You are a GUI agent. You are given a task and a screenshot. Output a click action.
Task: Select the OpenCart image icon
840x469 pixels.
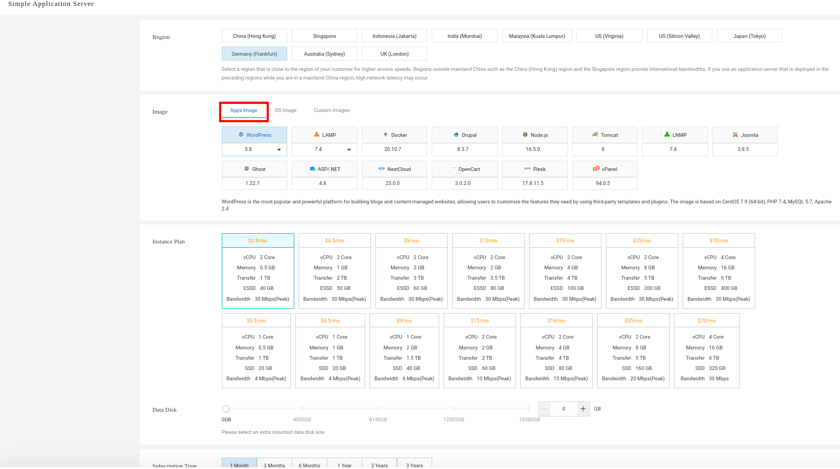pyautogui.click(x=453, y=169)
